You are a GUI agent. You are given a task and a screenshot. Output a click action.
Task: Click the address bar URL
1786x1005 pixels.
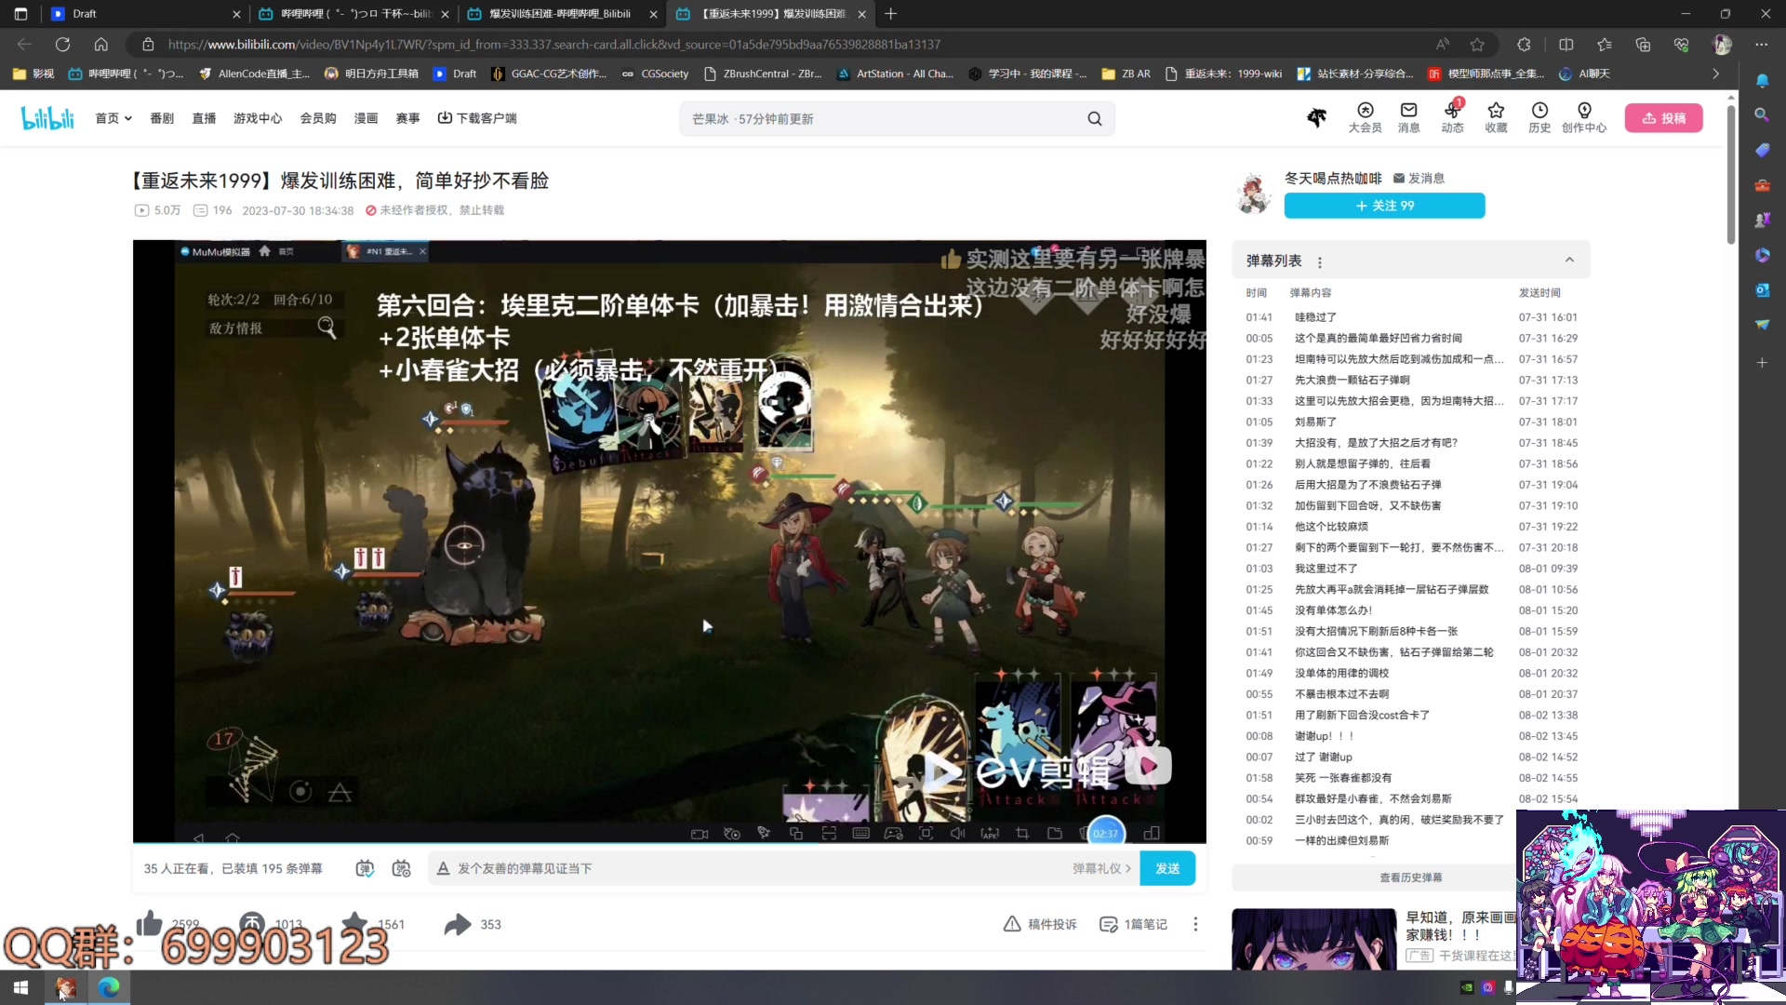pos(553,44)
